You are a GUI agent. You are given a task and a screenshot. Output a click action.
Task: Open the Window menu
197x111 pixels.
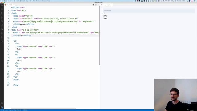coord(44,1)
